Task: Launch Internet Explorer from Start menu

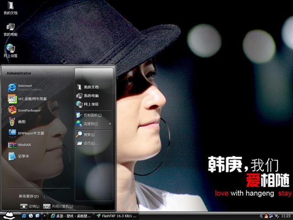Action: (25, 88)
